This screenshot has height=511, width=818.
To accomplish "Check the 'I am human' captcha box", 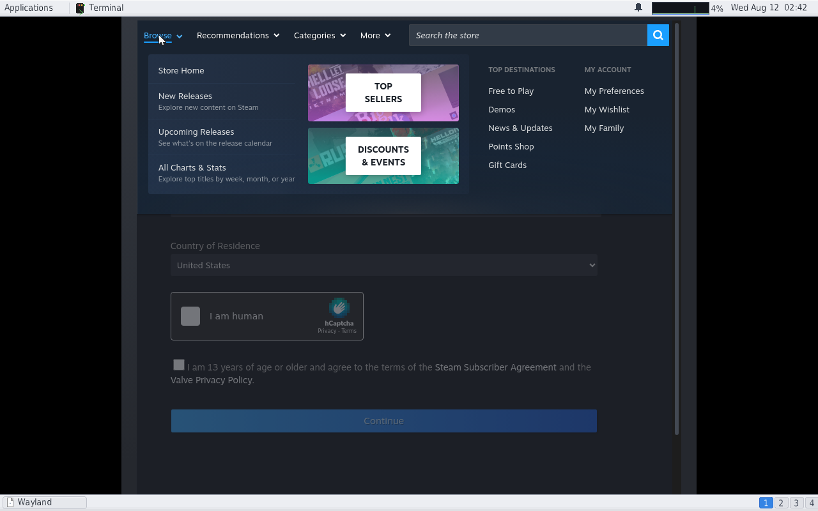I will [190, 316].
